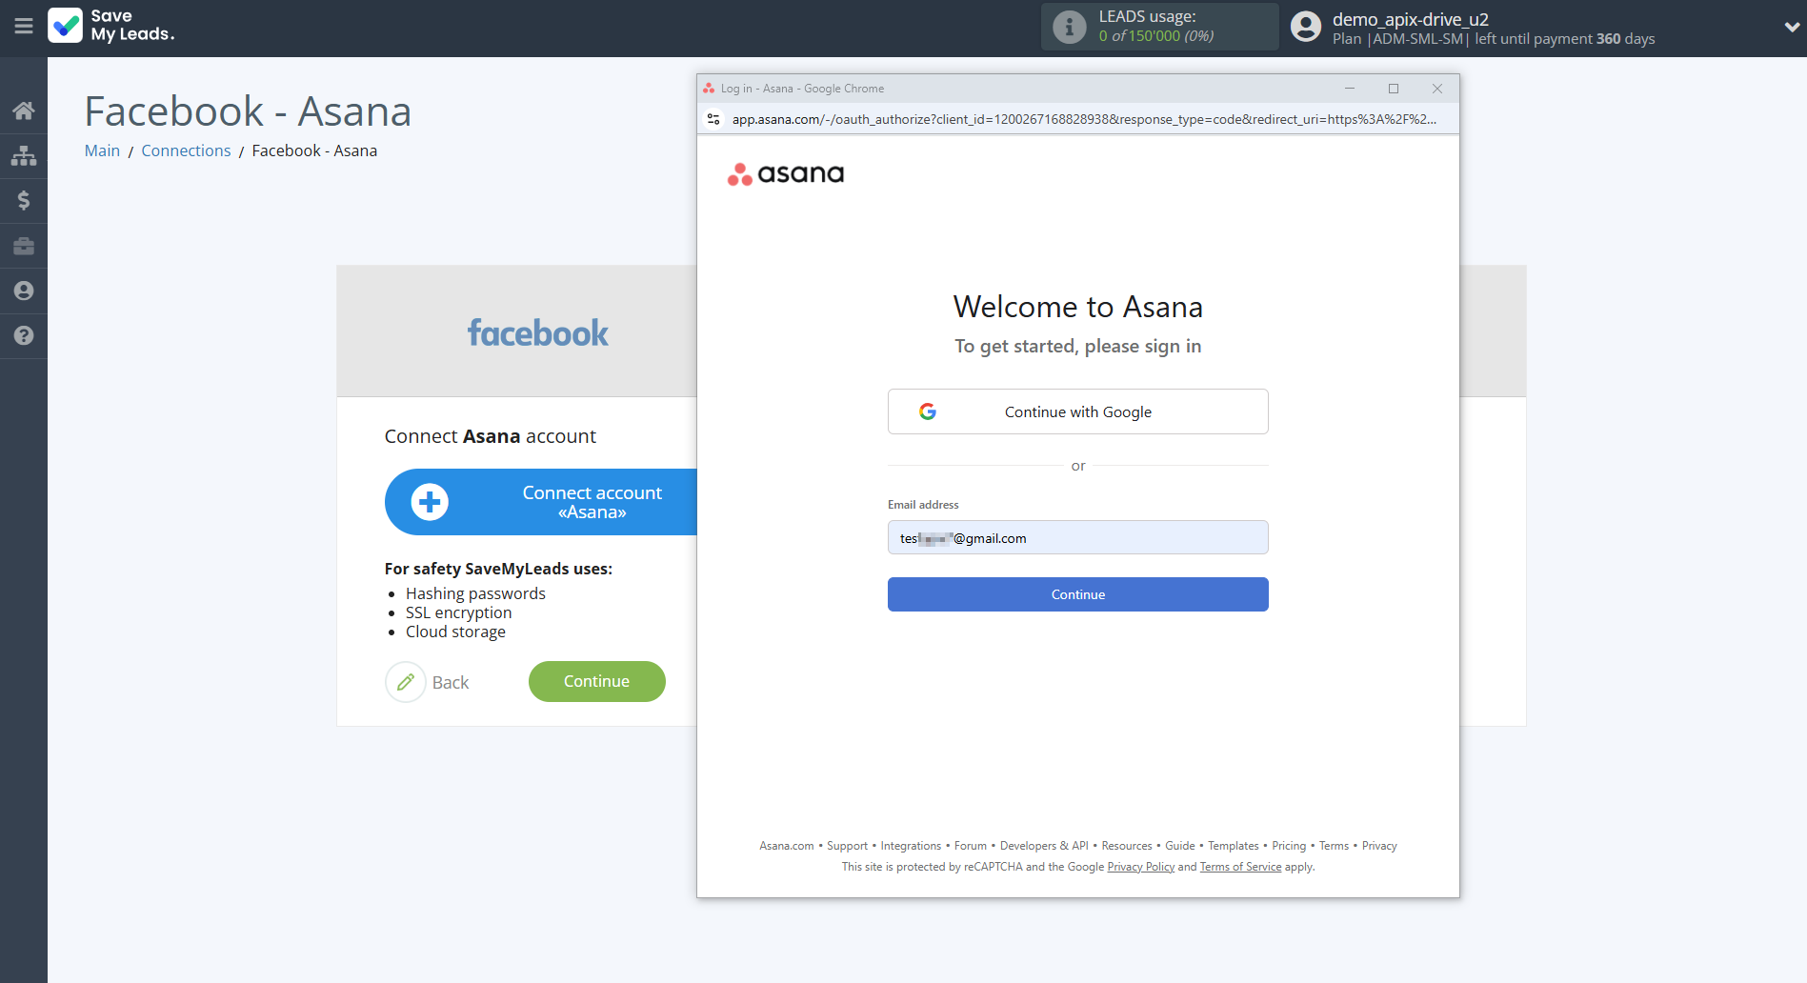The image size is (1807, 983).
Task: Open the help question mark icon
Action: coord(24,336)
